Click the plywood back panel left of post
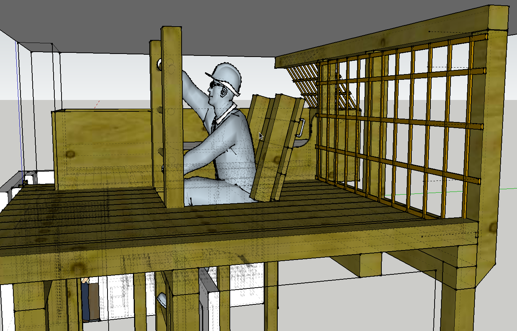Image resolution: width=517 pixels, height=331 pixels. click(103, 148)
